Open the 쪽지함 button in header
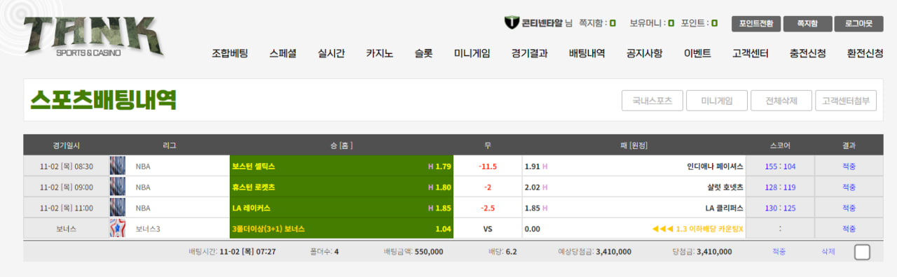 (x=807, y=24)
